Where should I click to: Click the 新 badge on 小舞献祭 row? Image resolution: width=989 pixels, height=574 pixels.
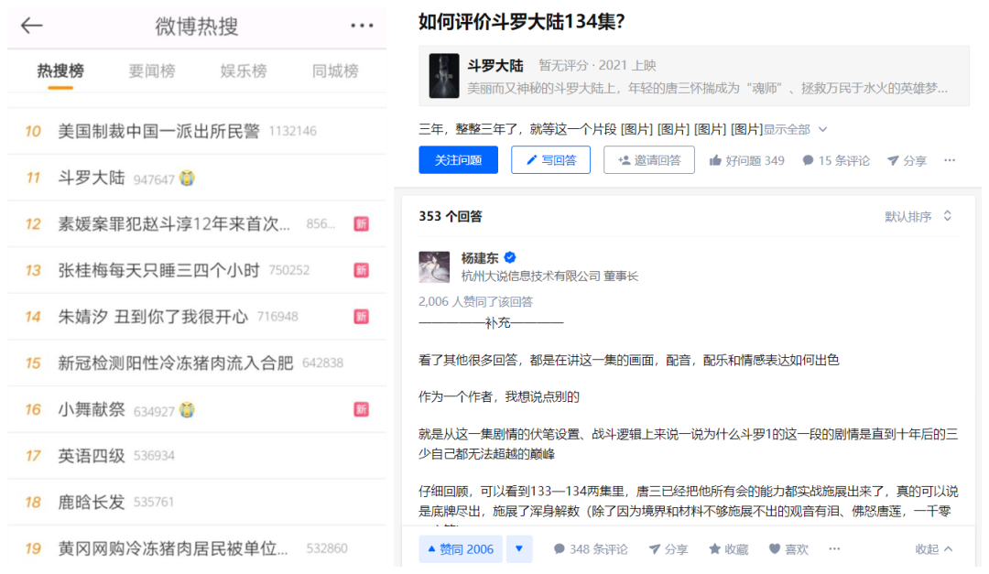pos(362,409)
